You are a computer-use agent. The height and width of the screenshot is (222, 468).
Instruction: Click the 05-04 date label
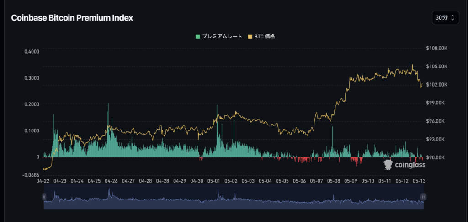265,181
